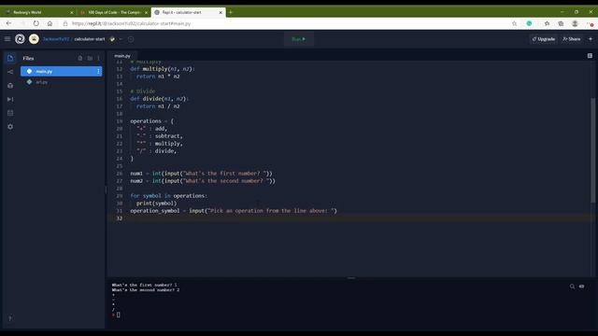
Task: Click the 'def divide(n1, n2):' line
Action: (159, 99)
